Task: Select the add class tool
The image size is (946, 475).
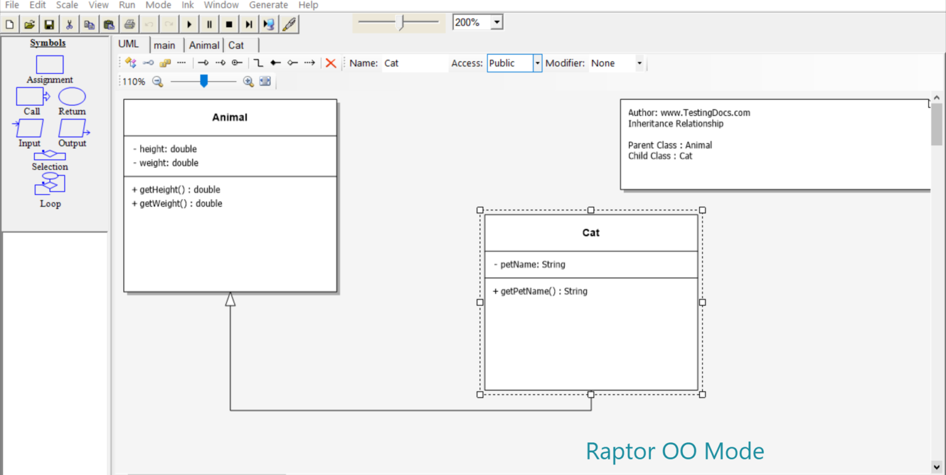Action: 130,63
